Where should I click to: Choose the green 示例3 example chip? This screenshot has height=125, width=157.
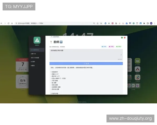point(119,47)
